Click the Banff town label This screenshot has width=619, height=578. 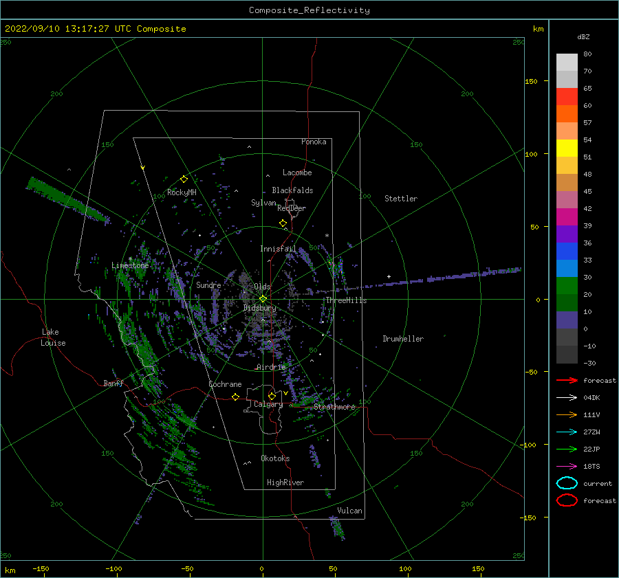(113, 384)
